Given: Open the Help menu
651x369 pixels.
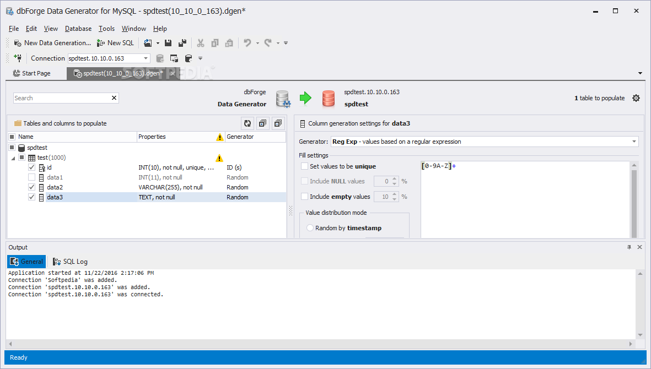Looking at the screenshot, I should point(160,29).
